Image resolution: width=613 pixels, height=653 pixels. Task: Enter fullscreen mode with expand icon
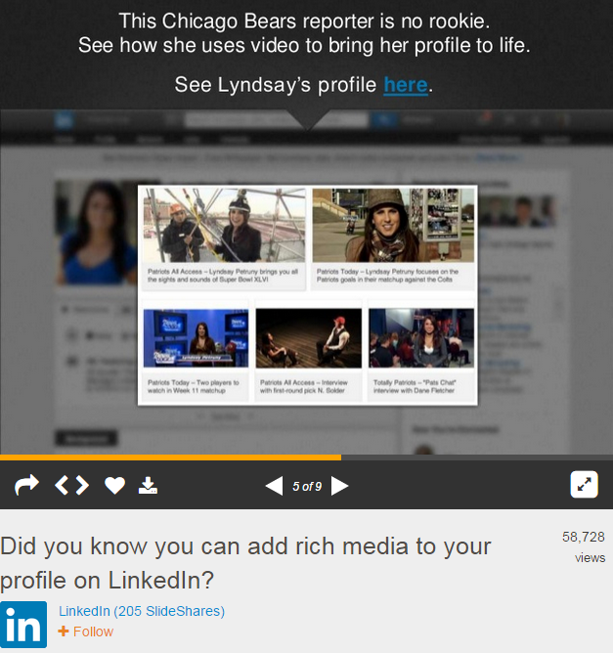pos(584,485)
